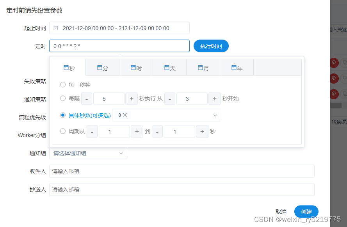The image size is (347, 227).
Task: Click the 抄送人 email input field
Action: [x=182, y=189]
